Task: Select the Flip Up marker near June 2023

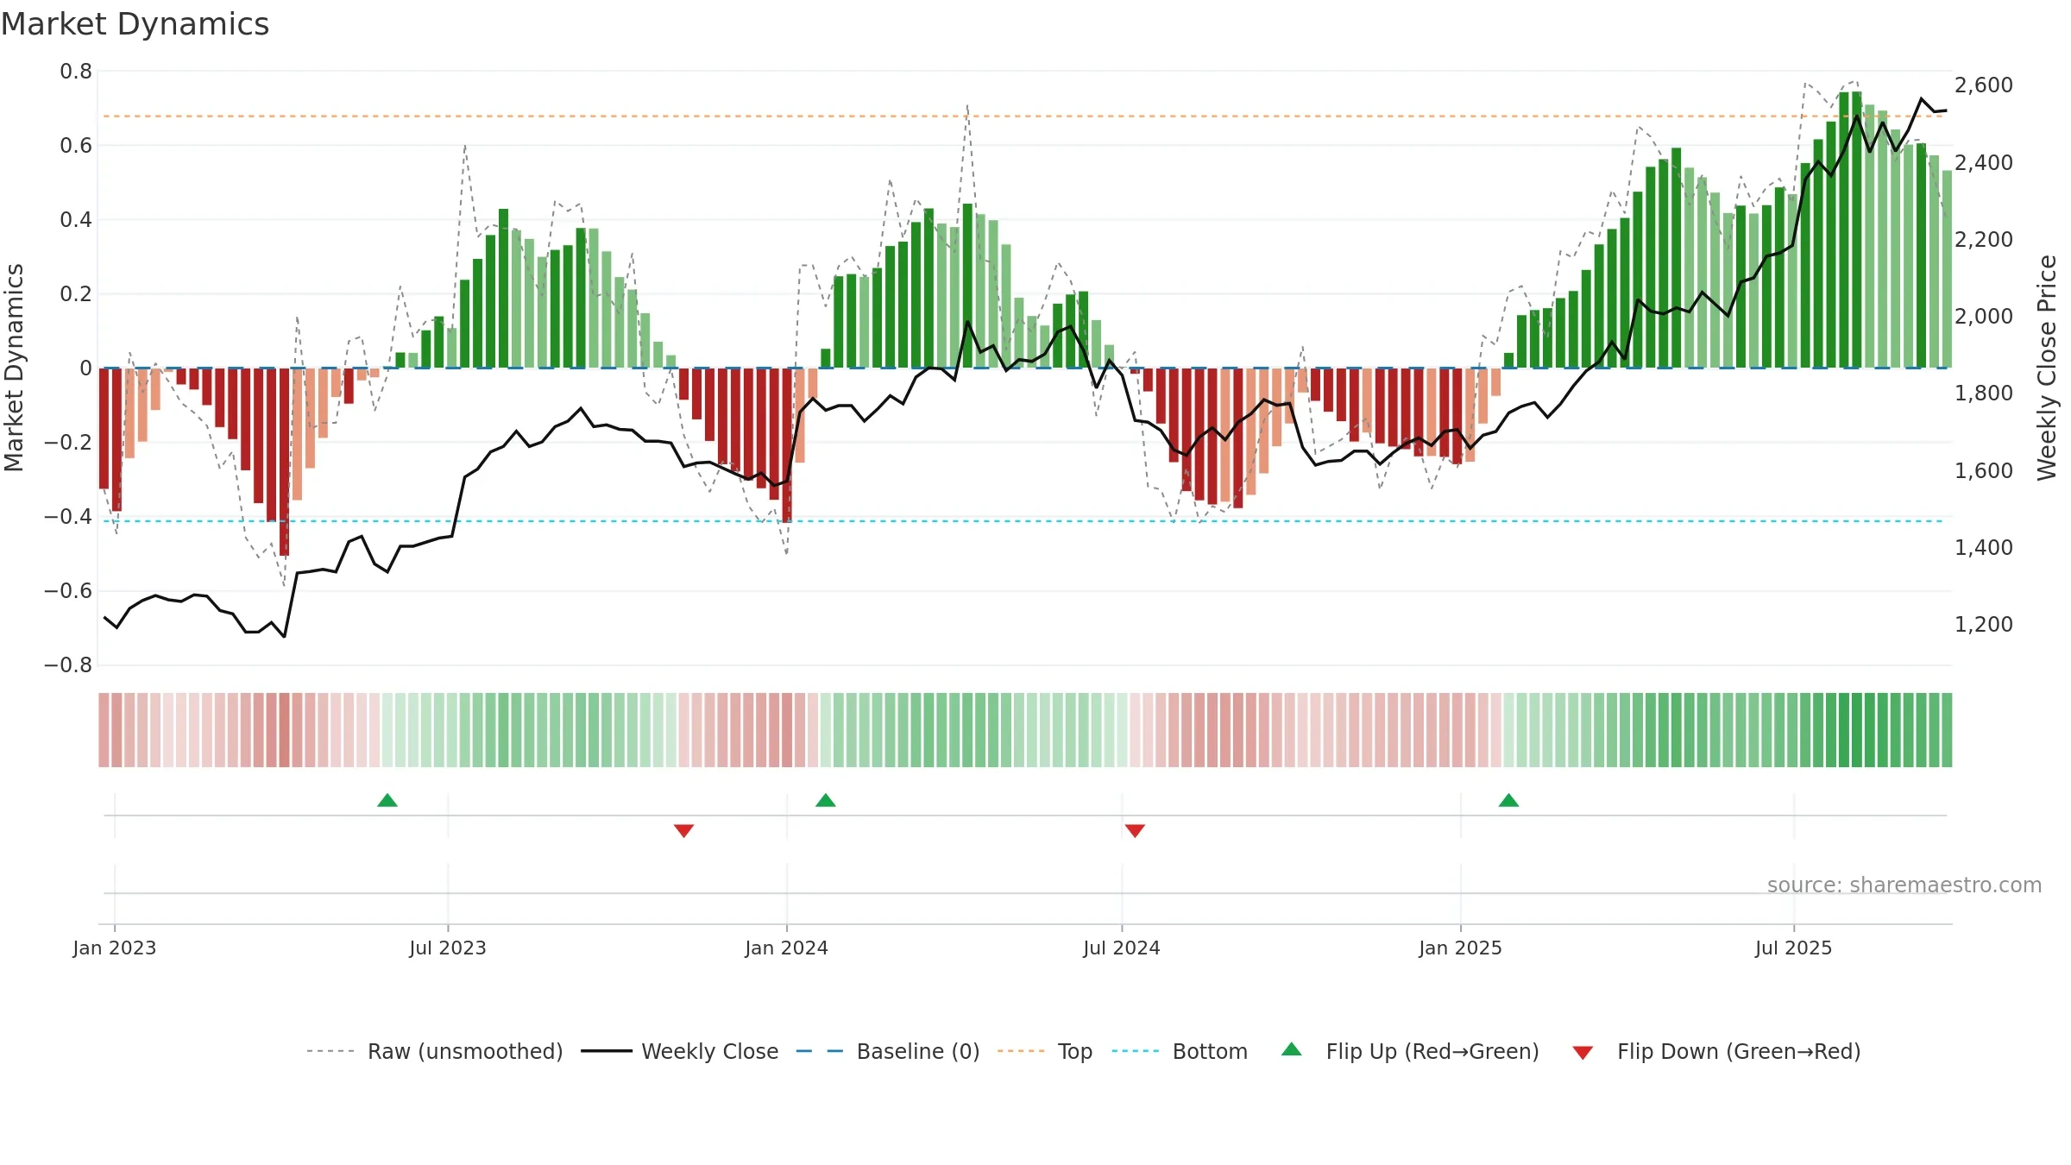Action: [387, 800]
